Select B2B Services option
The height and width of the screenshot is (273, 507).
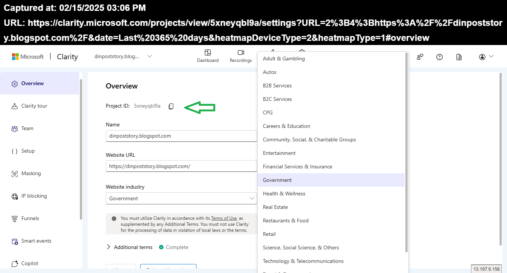click(x=331, y=85)
